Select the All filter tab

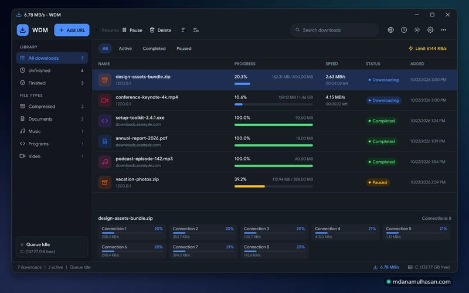click(x=106, y=49)
